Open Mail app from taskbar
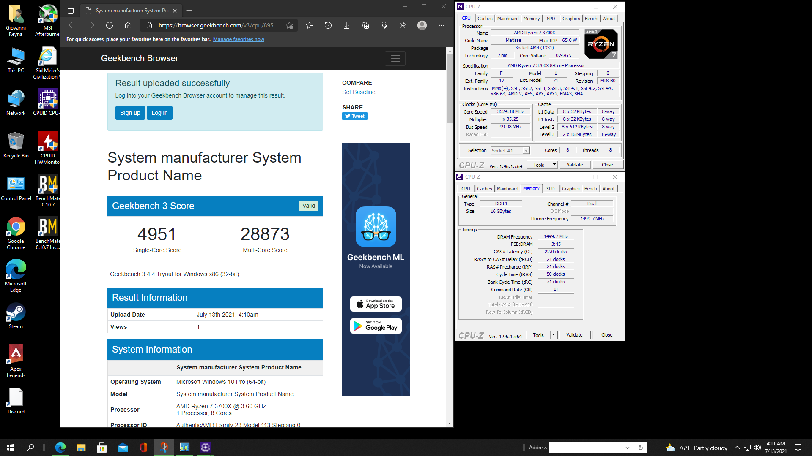 [x=123, y=448]
